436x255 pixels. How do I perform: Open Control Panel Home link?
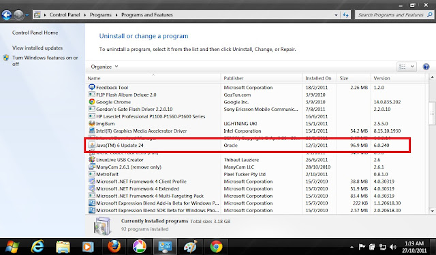[x=35, y=33]
